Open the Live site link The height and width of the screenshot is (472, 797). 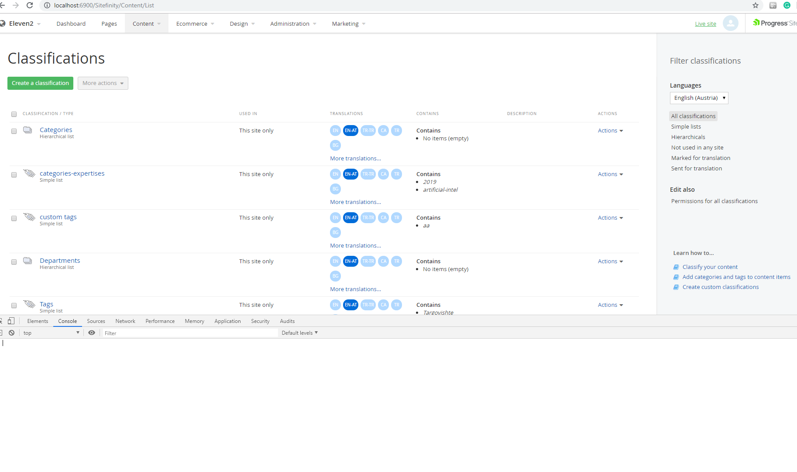click(x=705, y=24)
